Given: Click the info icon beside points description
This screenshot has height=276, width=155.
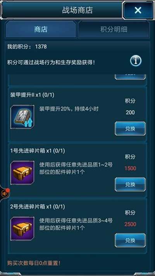Looking at the screenshot, I should tap(136, 61).
